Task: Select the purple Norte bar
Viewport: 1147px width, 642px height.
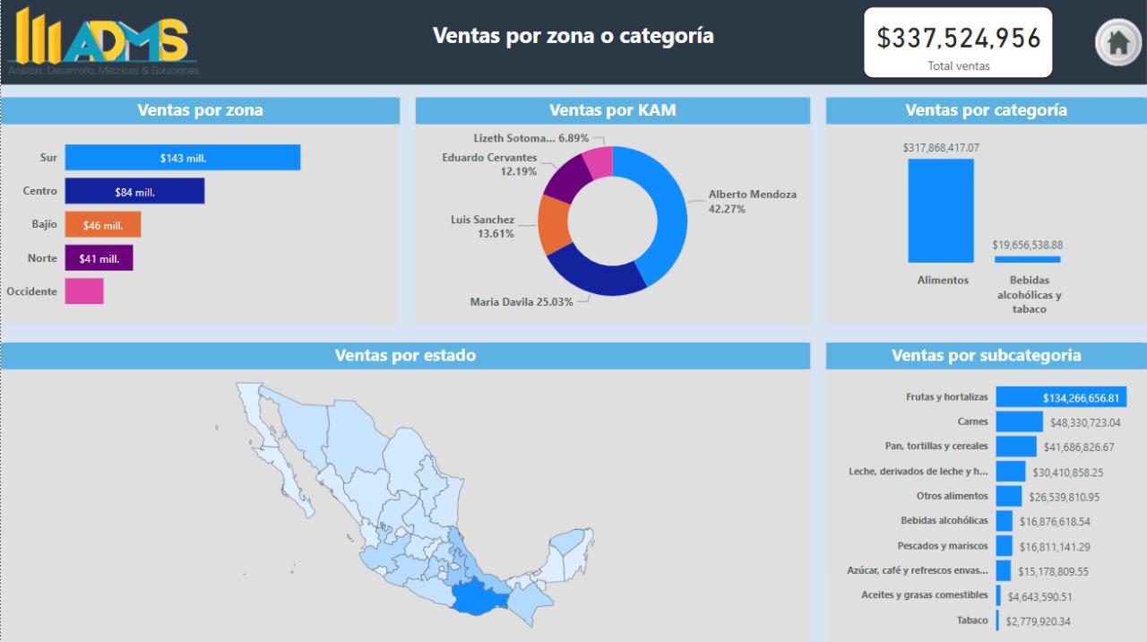Action: [99, 258]
